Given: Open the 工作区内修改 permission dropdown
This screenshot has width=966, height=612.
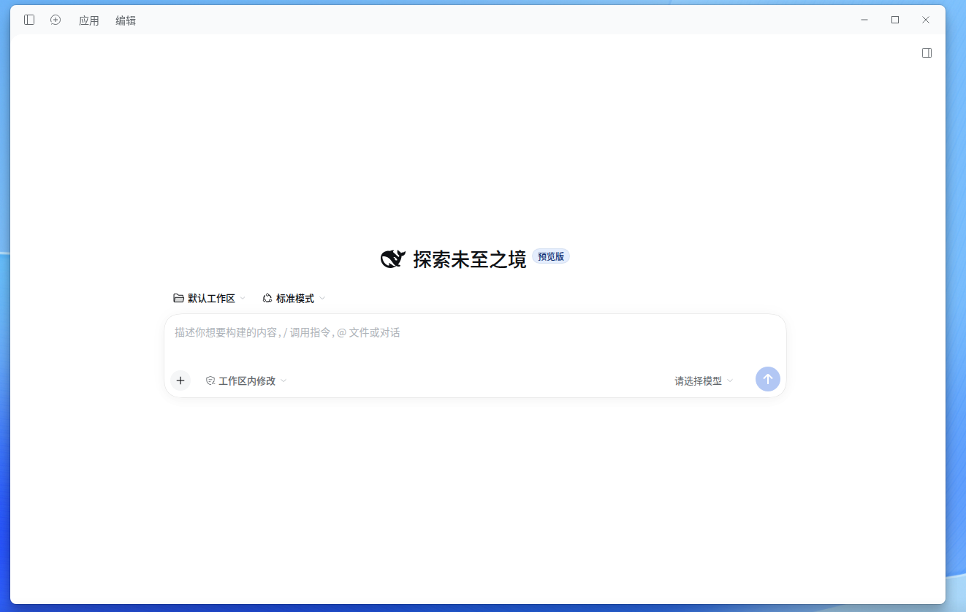Looking at the screenshot, I should click(x=246, y=380).
